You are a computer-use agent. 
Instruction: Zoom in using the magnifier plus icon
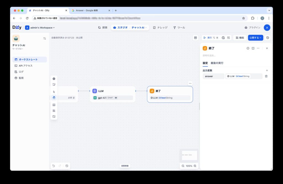pos(195,166)
